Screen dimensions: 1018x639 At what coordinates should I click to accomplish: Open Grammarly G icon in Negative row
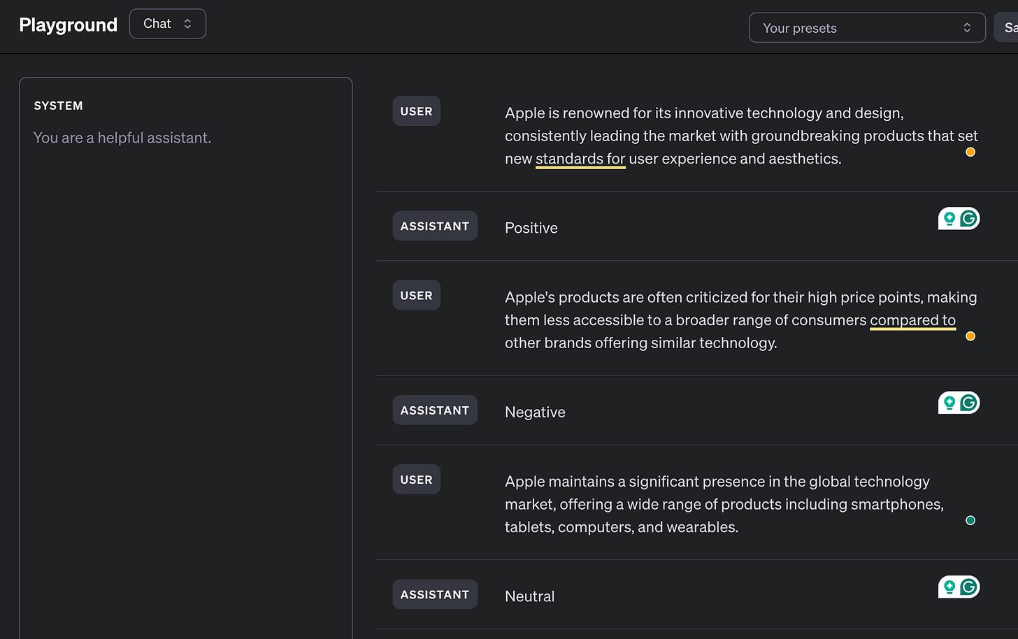coord(968,403)
